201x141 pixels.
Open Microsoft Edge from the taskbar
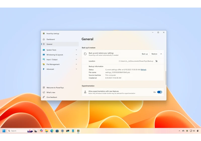[x=52, y=131]
